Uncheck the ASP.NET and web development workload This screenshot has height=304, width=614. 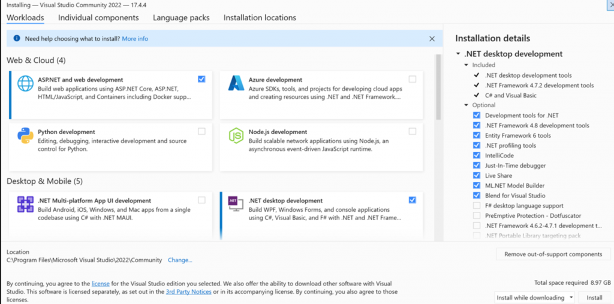coord(201,79)
